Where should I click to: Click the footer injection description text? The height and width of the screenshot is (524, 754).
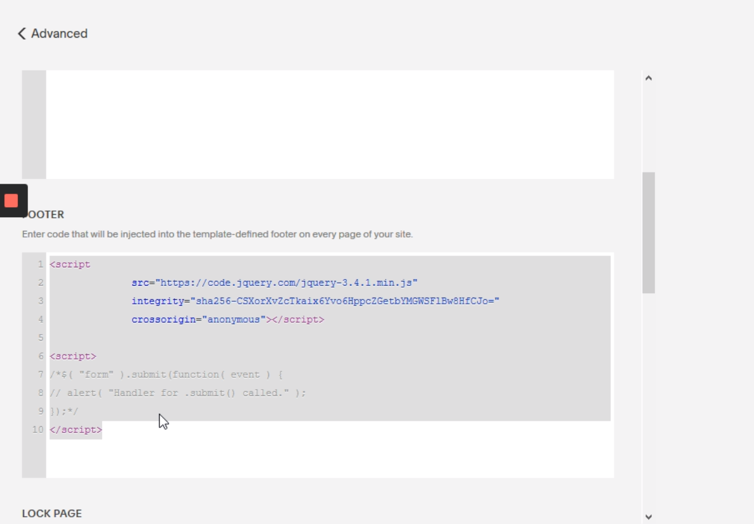click(x=217, y=234)
